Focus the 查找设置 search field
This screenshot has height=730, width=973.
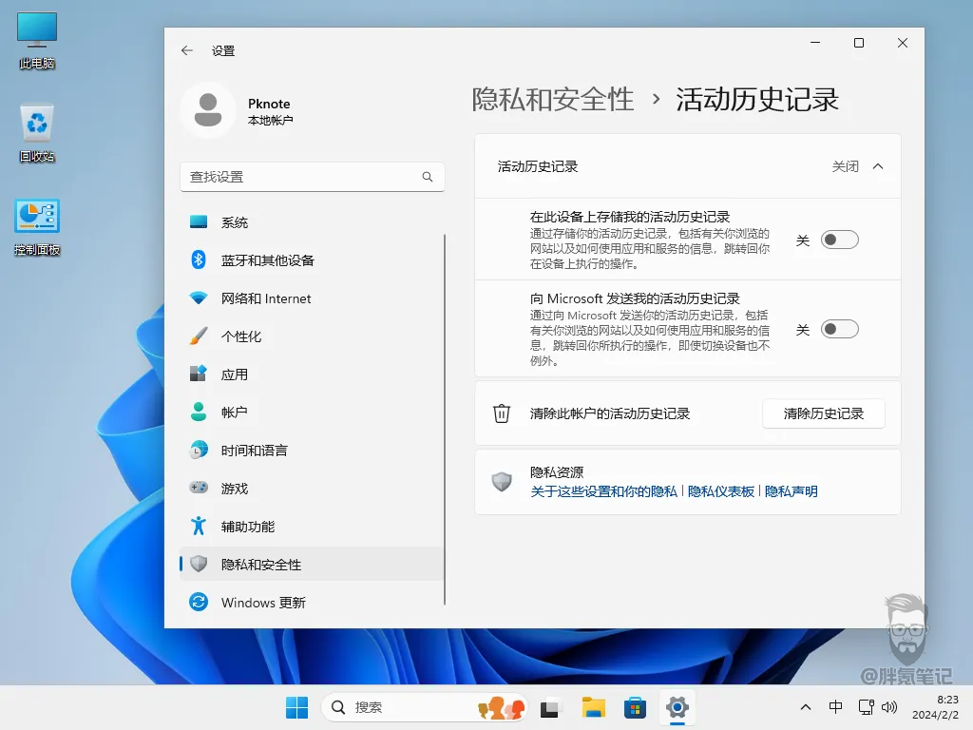point(312,177)
